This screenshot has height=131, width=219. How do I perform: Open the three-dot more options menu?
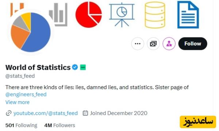pos(138,44)
